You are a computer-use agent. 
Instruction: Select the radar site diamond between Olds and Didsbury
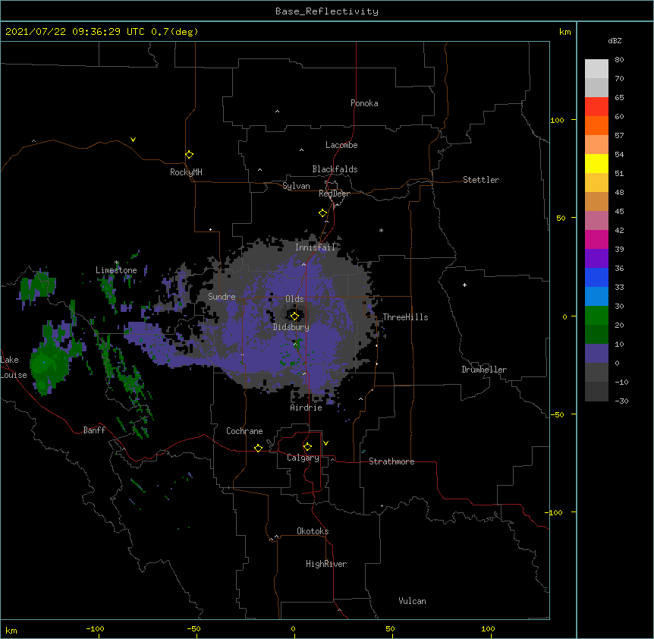(294, 316)
